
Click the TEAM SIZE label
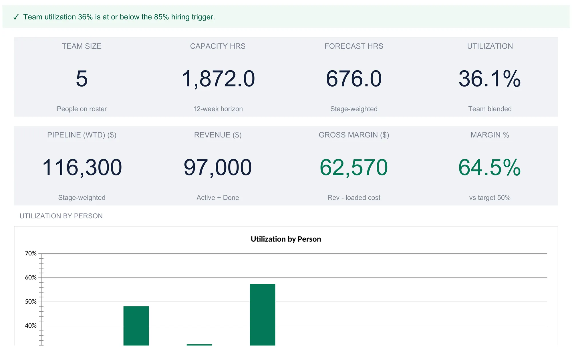82,46
